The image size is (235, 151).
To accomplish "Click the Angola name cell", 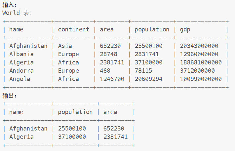I will 20,79.
